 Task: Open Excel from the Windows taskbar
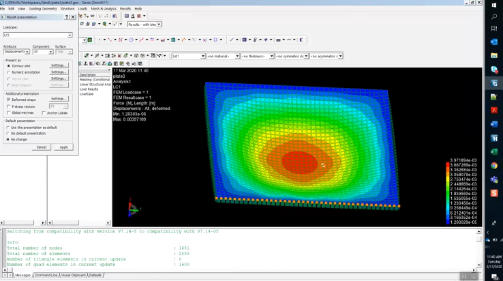[494, 151]
